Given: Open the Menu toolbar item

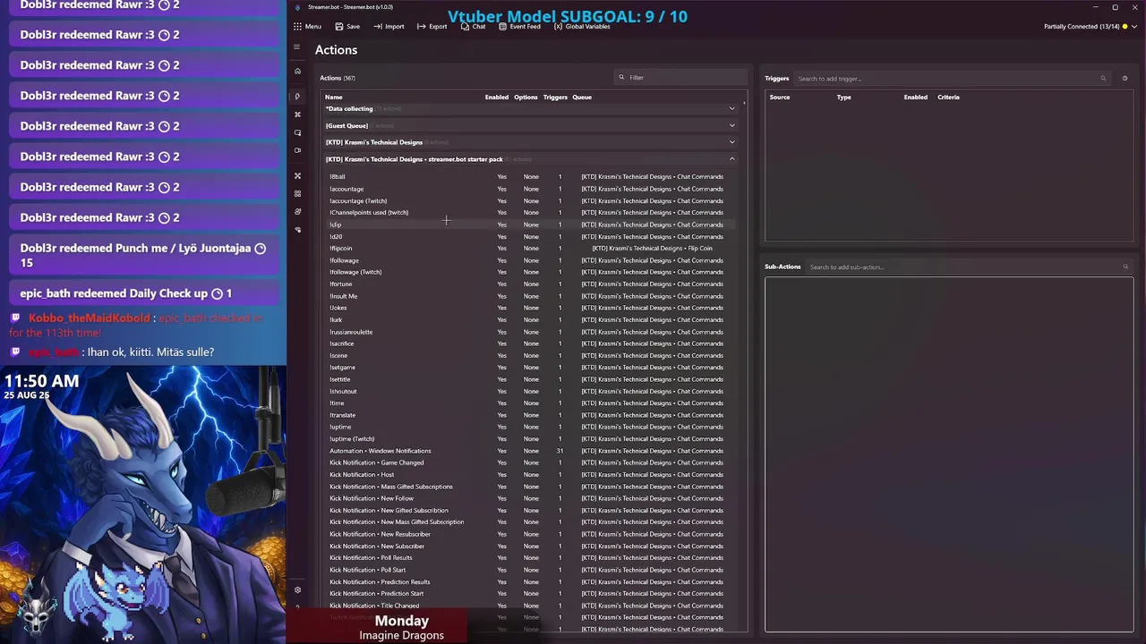Looking at the screenshot, I should 307,27.
